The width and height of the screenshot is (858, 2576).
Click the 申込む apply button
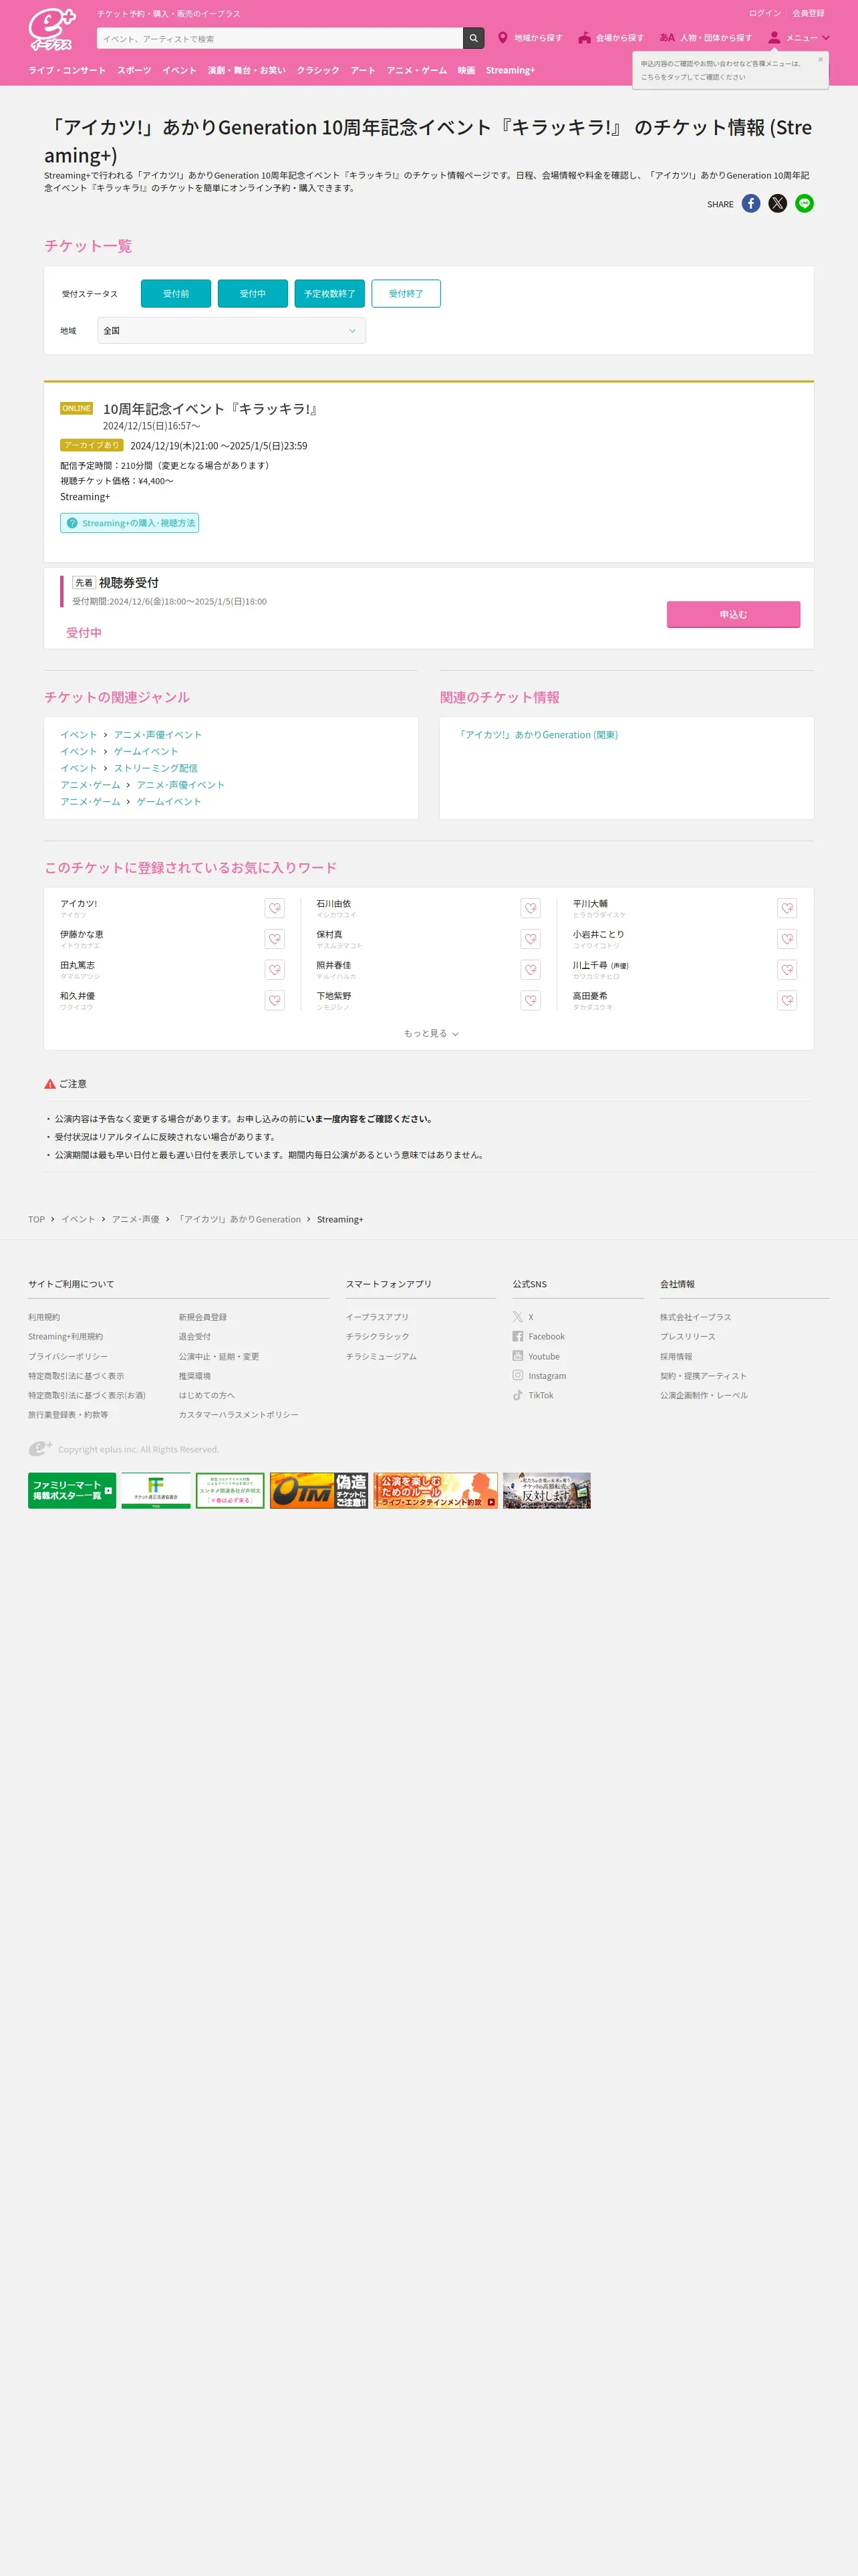(733, 615)
